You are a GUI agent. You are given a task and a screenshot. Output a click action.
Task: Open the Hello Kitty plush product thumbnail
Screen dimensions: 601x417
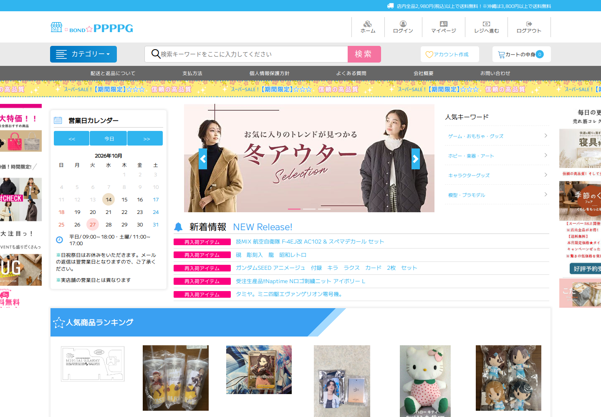(x=425, y=381)
